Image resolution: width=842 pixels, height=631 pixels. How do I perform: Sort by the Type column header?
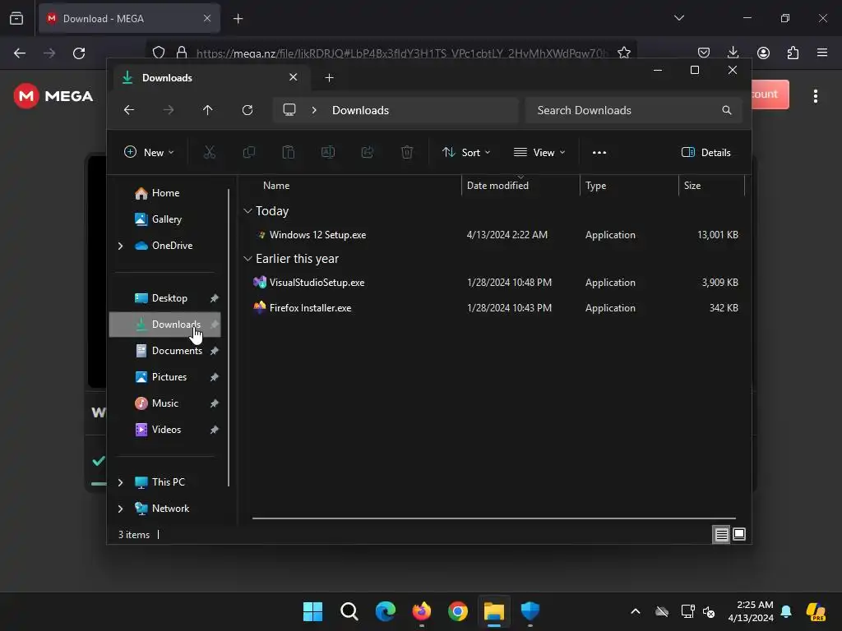click(x=629, y=186)
